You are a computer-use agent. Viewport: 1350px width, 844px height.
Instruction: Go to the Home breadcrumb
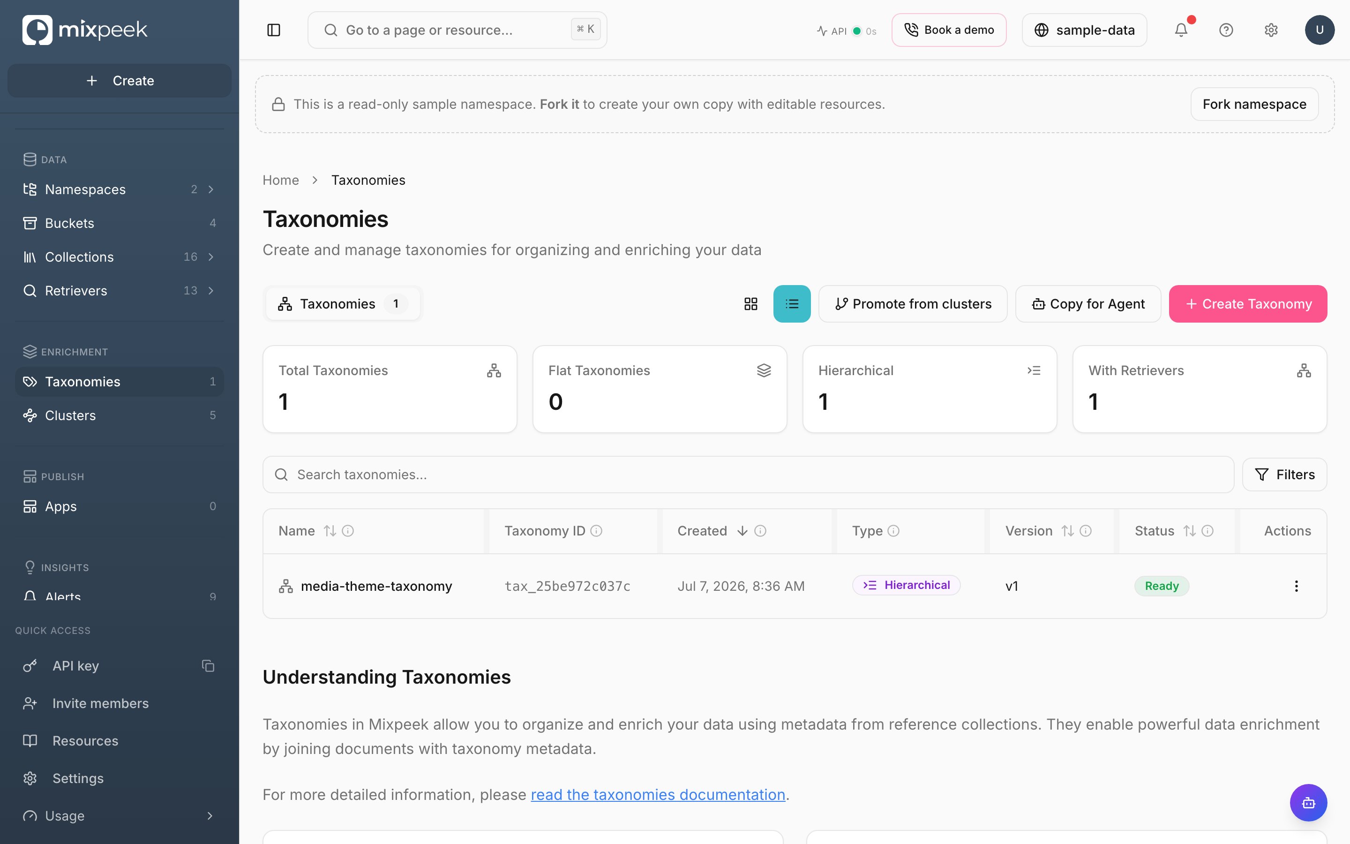[281, 180]
